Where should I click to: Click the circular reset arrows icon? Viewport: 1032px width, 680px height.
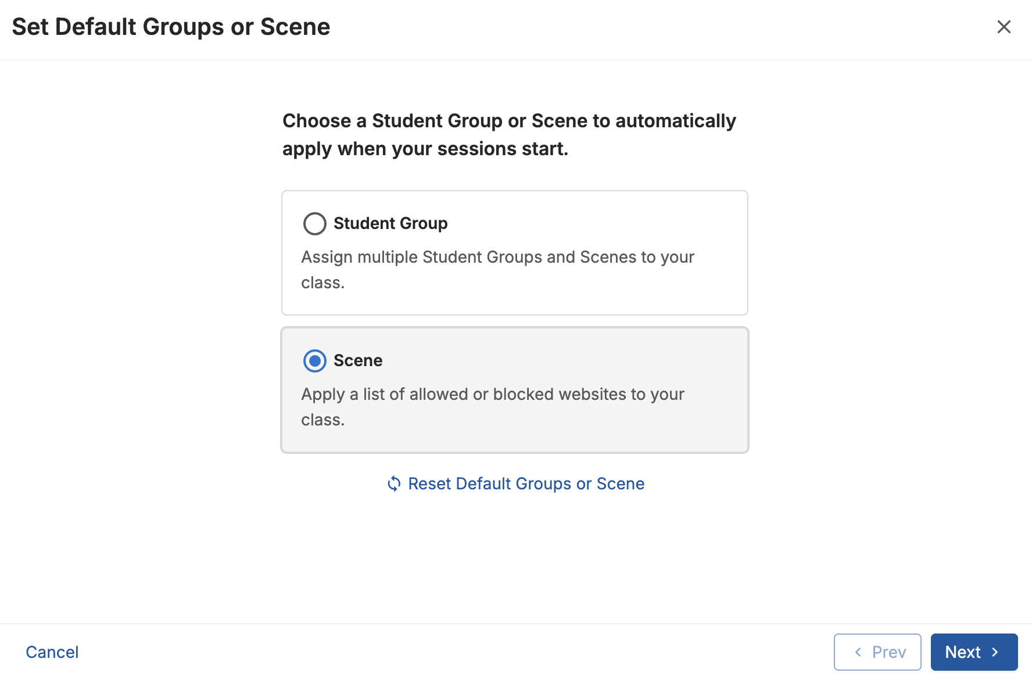[394, 484]
